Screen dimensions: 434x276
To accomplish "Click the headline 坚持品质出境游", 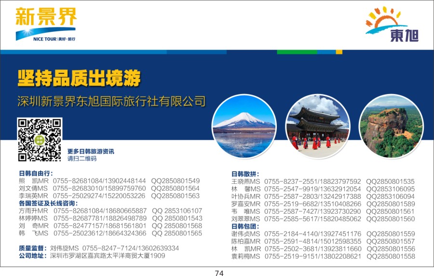I will (79, 78).
